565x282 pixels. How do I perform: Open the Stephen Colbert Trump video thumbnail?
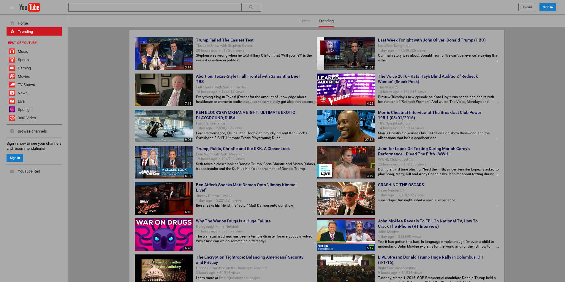pos(164,54)
